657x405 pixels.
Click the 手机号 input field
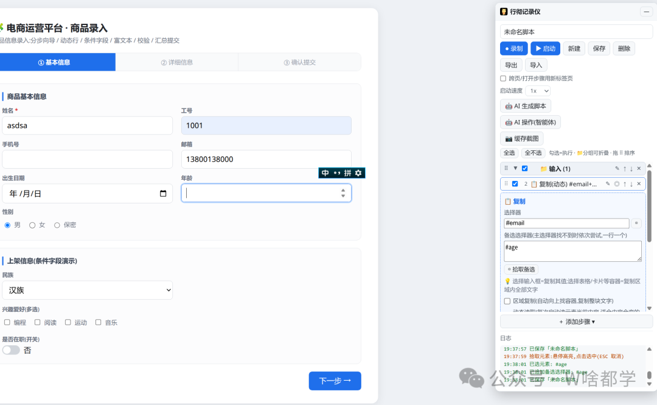coord(87,160)
